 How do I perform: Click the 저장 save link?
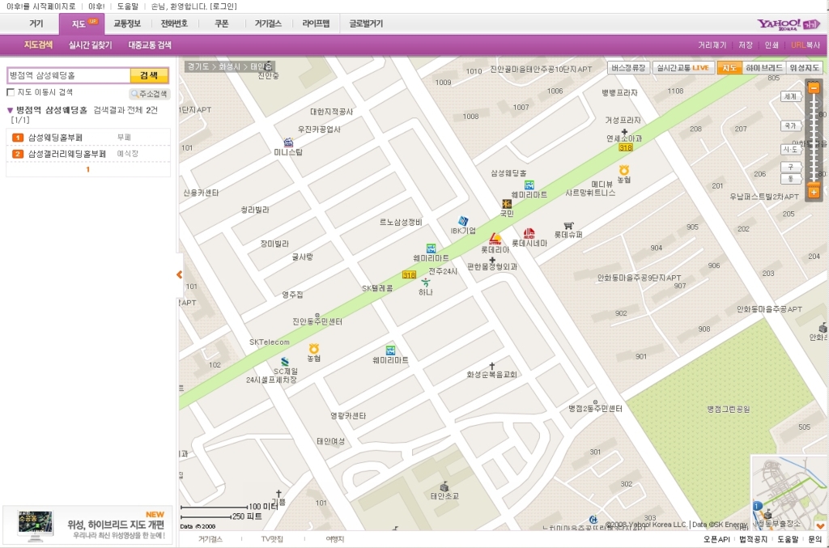pos(746,45)
